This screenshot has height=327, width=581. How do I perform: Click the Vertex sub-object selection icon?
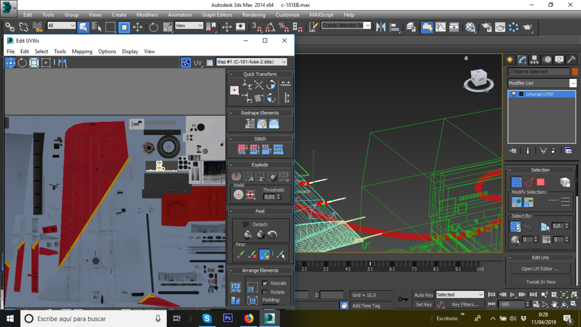click(516, 183)
